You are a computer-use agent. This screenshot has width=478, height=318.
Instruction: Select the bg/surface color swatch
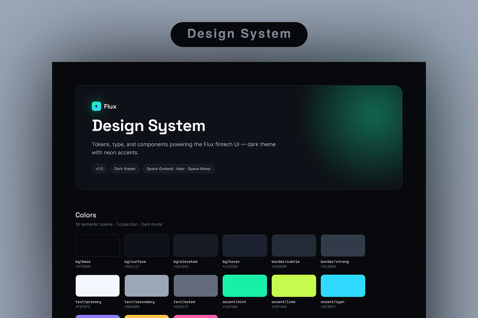click(x=147, y=245)
